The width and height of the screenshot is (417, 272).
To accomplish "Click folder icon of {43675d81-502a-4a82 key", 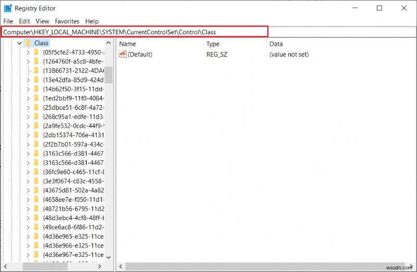I will click(36, 190).
